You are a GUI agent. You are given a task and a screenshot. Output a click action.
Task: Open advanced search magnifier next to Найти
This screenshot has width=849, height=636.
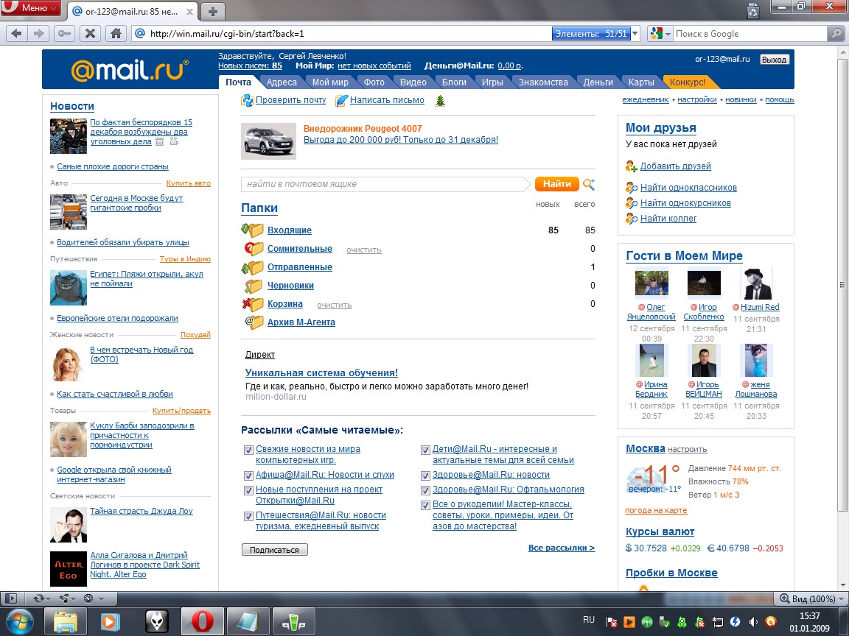(x=589, y=185)
